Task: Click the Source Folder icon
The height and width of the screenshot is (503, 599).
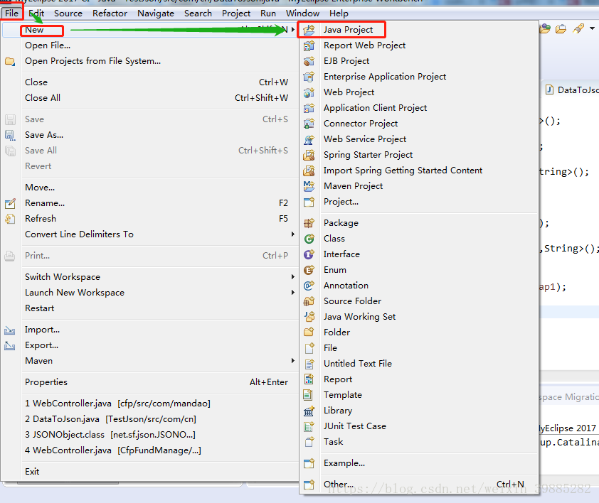Action: click(309, 301)
